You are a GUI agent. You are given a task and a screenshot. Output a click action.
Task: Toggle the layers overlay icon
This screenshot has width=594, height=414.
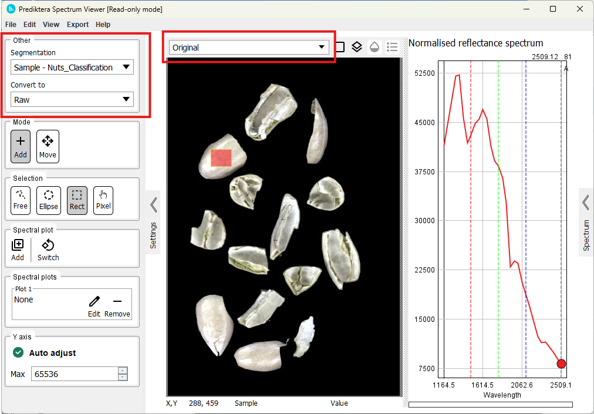pos(357,47)
